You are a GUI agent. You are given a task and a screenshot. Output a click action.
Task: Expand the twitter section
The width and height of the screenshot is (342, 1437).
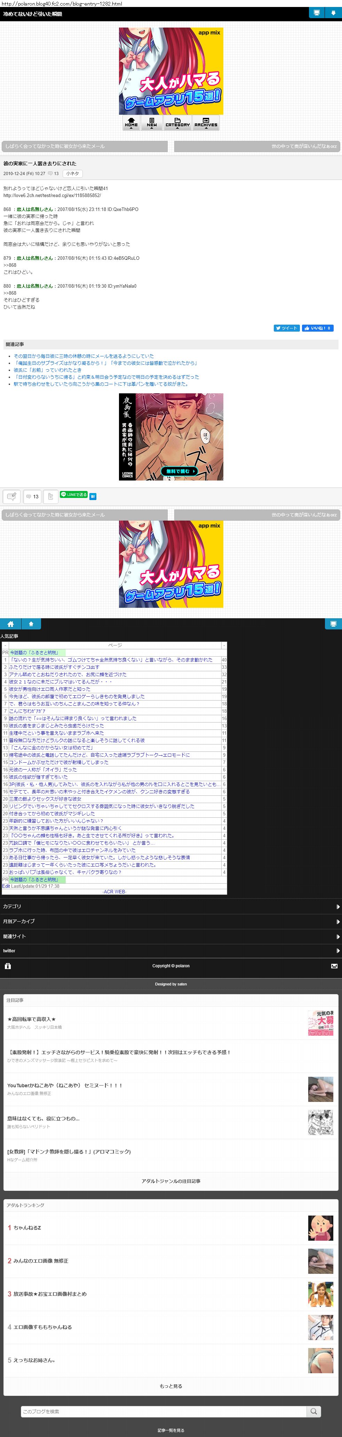point(170,951)
